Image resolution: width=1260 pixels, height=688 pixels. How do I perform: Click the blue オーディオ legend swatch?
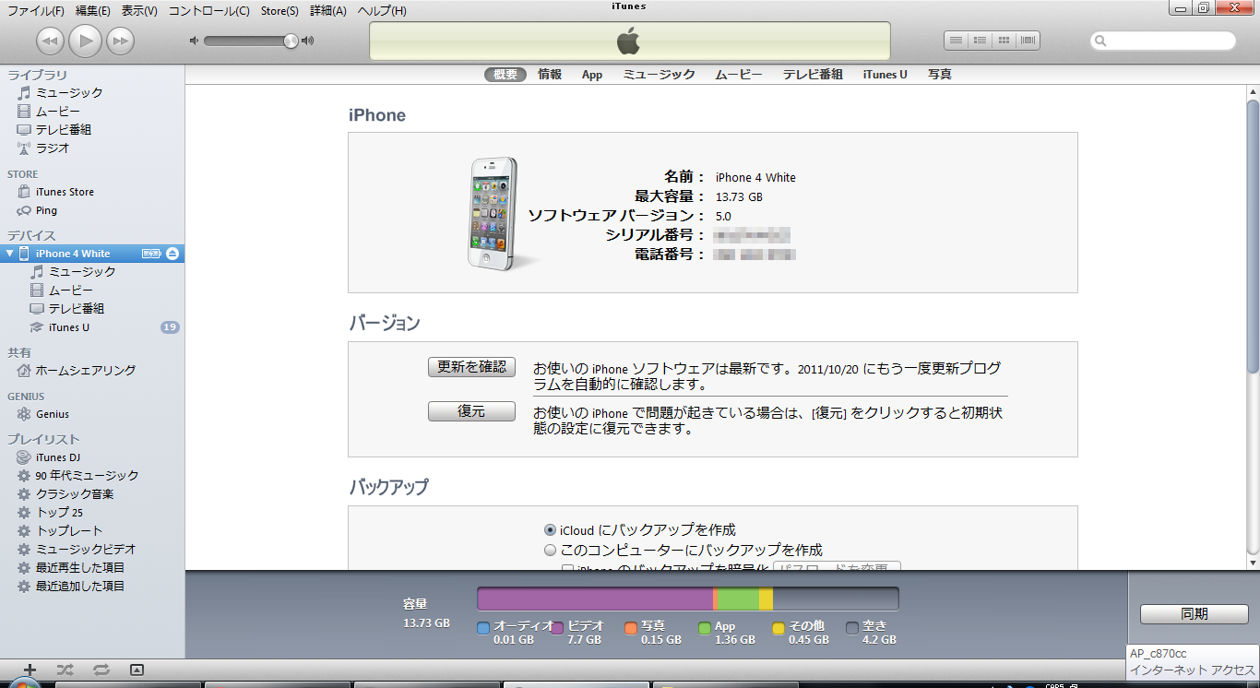click(483, 628)
